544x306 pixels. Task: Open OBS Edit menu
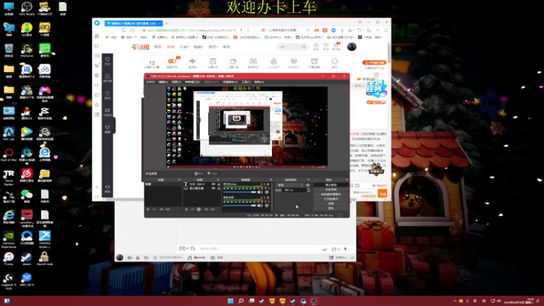click(x=163, y=82)
